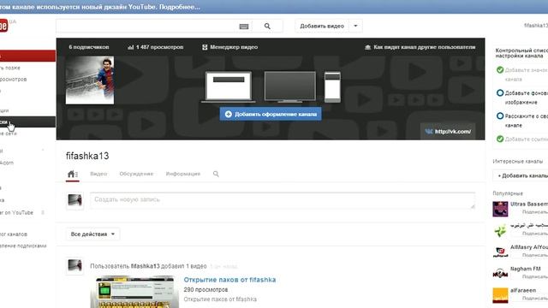The image size is (548, 308).
Task: Click the Добавьте фоновое изображение checklist circle
Action: coord(500,93)
